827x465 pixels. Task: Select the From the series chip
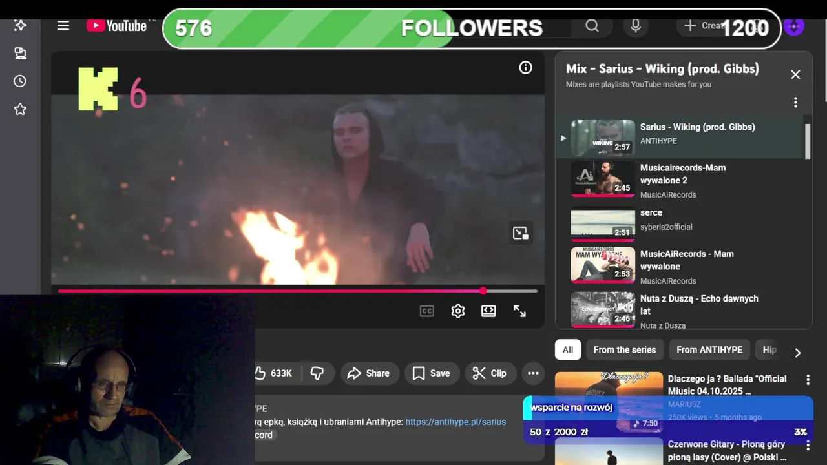(x=625, y=350)
